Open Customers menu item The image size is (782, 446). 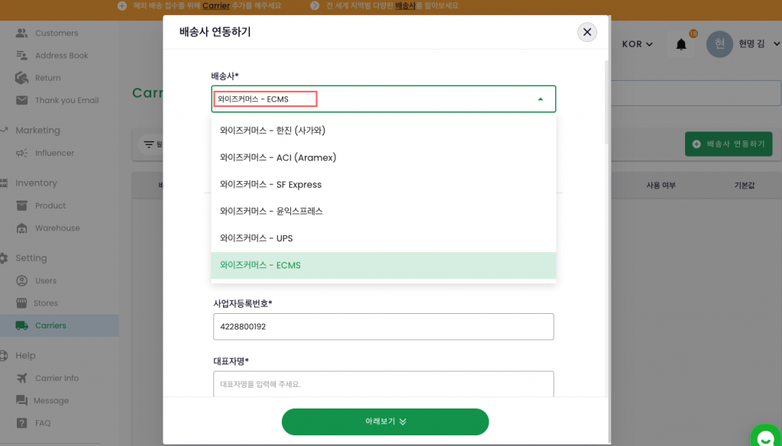(56, 33)
